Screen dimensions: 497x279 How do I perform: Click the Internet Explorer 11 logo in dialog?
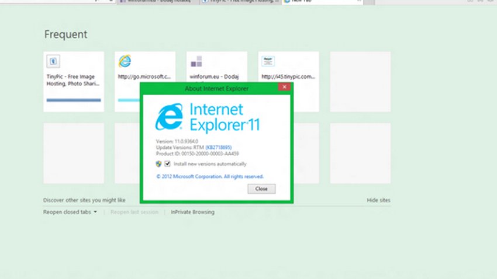pyautogui.click(x=208, y=117)
